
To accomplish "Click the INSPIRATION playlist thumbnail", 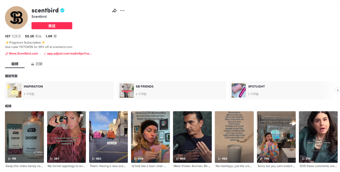I will click(x=14, y=90).
